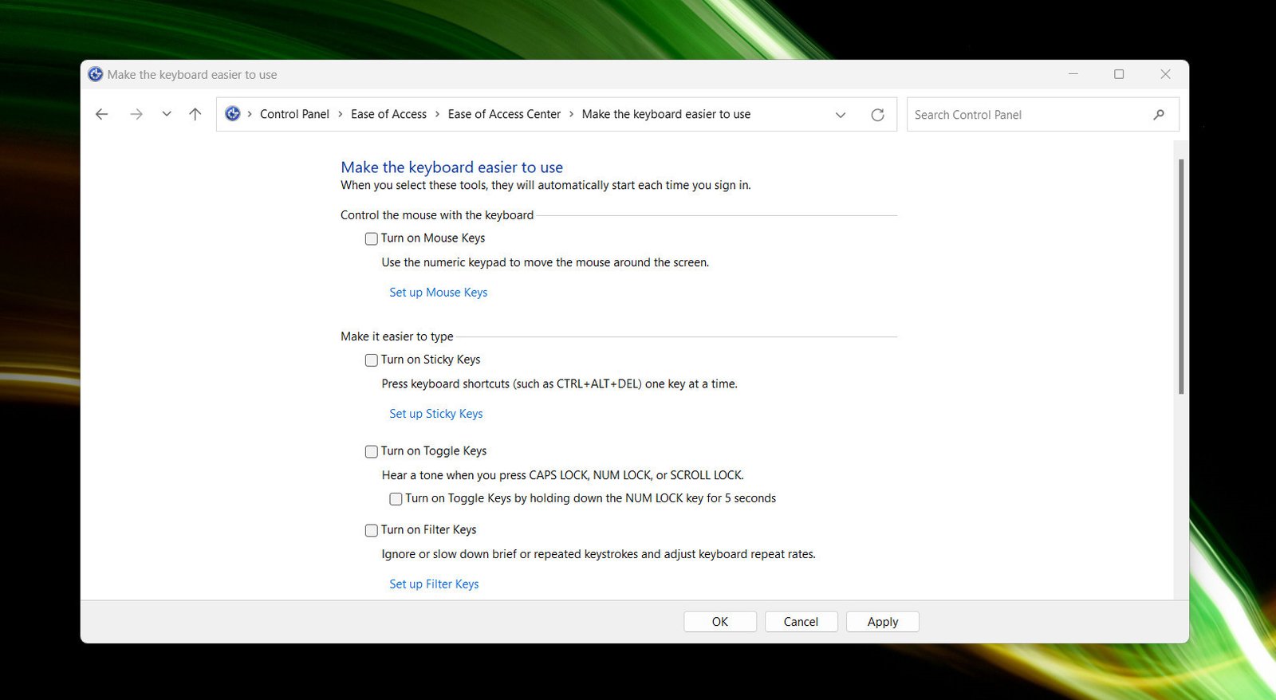Go to Ease of Access Center breadcrumb
Image resolution: width=1276 pixels, height=700 pixels.
(504, 114)
